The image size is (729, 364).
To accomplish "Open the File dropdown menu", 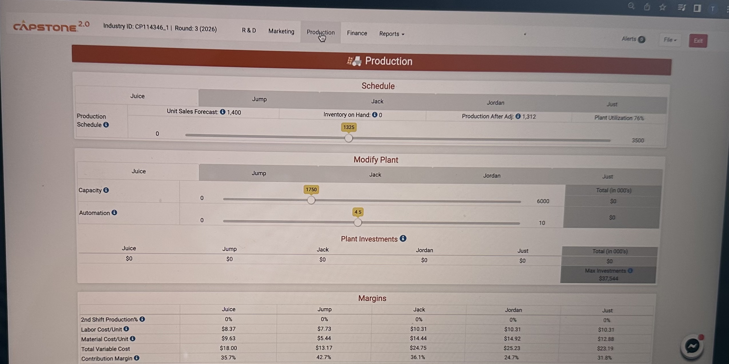I will click(x=670, y=40).
